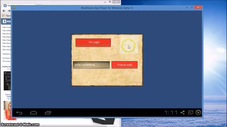227x127 pixels.
Task: Focus the 'write something' text field
Action: tap(92, 65)
